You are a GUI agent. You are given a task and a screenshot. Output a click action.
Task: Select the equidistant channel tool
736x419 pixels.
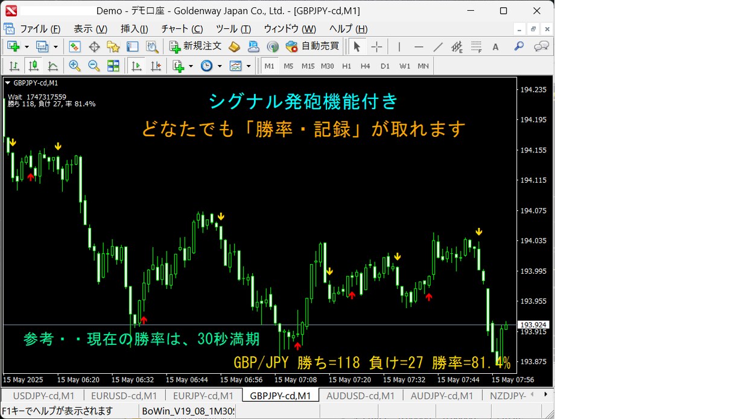pyautogui.click(x=457, y=46)
